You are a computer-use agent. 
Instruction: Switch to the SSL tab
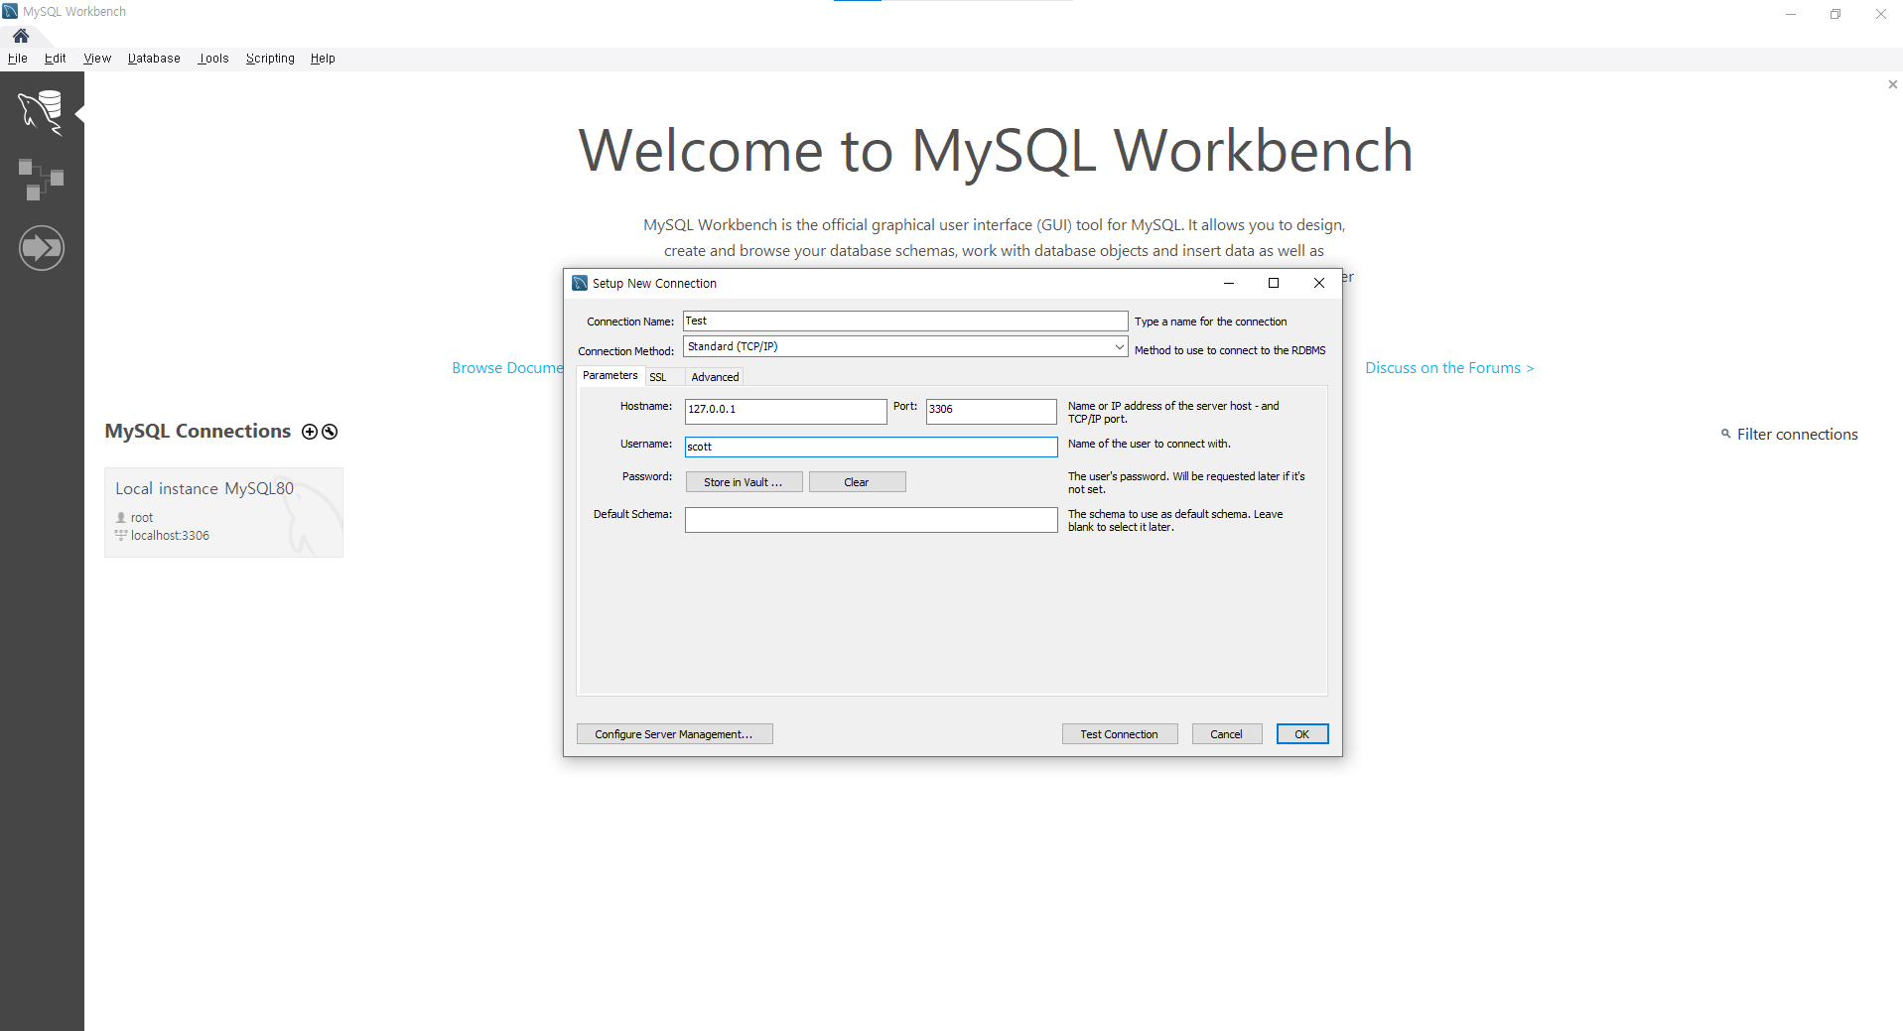(658, 377)
